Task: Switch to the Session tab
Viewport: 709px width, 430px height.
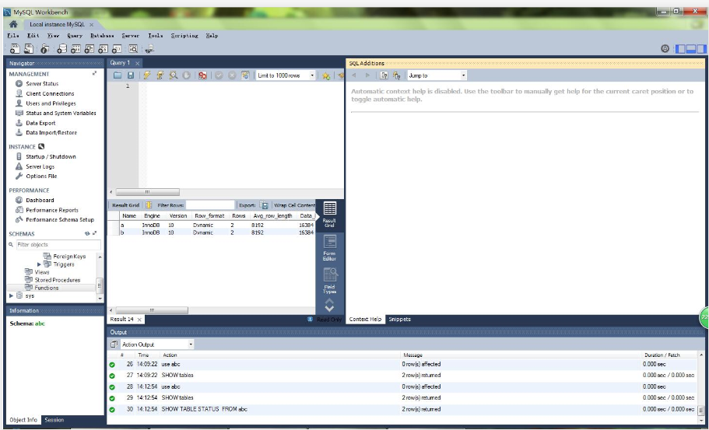Action: [x=54, y=420]
